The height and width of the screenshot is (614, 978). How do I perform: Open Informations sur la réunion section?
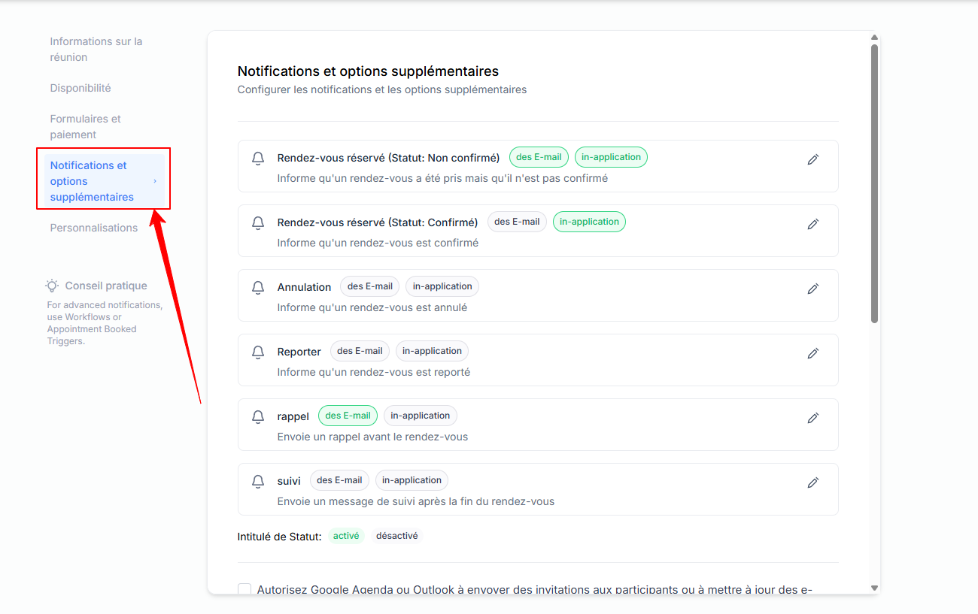(x=96, y=50)
